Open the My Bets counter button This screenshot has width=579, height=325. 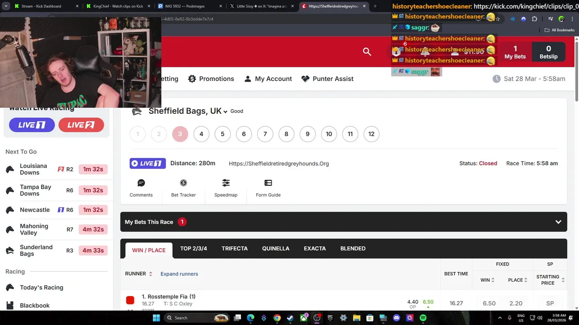pyautogui.click(x=515, y=52)
